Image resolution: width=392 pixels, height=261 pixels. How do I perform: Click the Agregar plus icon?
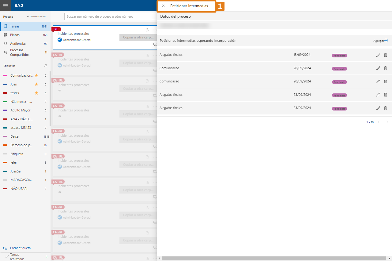click(x=386, y=41)
